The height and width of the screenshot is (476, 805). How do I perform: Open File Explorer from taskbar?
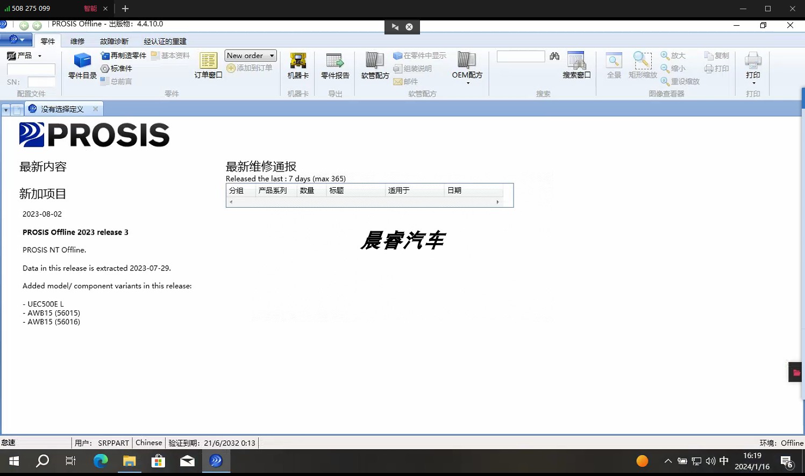click(x=130, y=461)
